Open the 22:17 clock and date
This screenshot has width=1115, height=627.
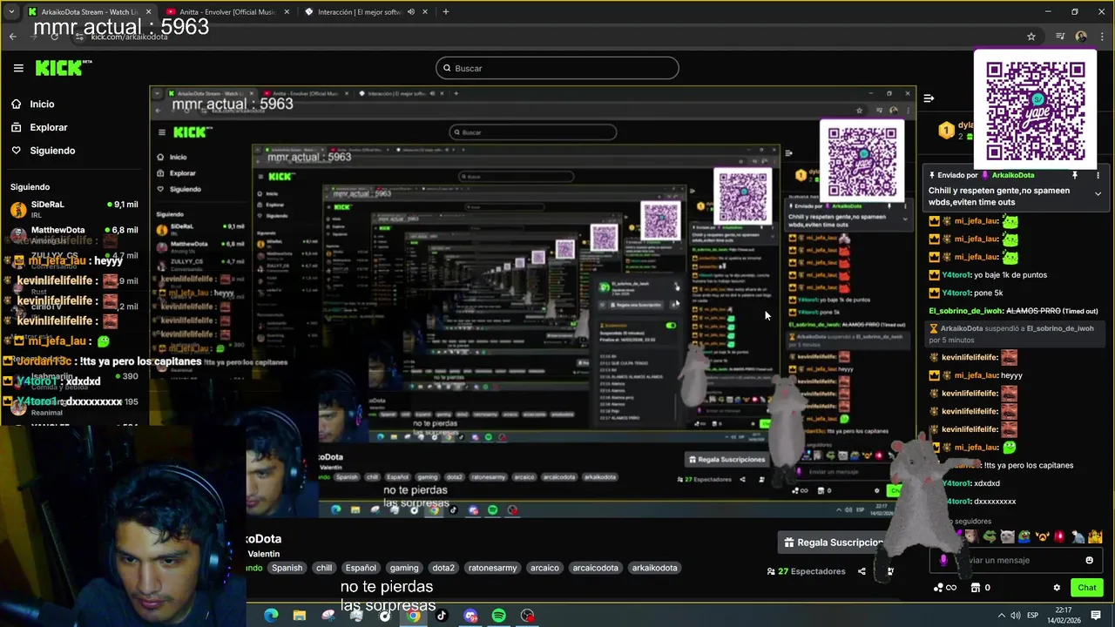pos(1064,616)
